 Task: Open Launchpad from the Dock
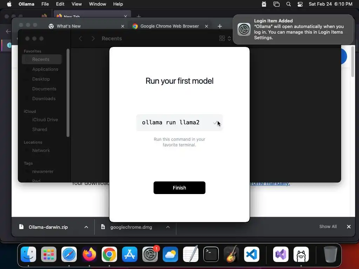pos(48,254)
